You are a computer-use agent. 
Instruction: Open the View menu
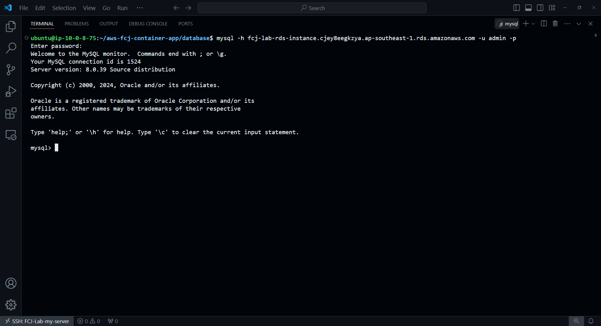point(89,8)
